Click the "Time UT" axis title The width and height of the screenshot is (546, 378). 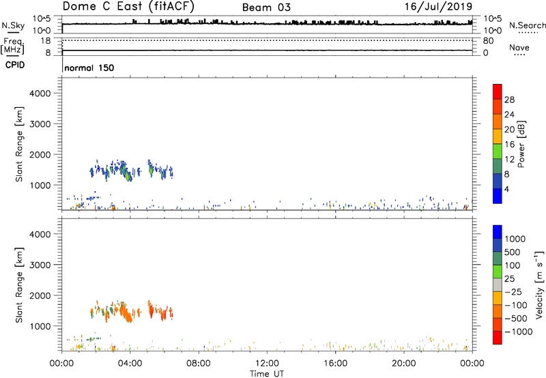(x=267, y=374)
